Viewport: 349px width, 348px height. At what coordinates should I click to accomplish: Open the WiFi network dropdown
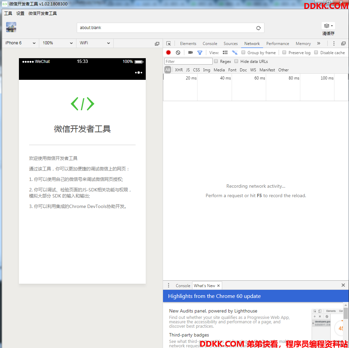tap(95, 43)
